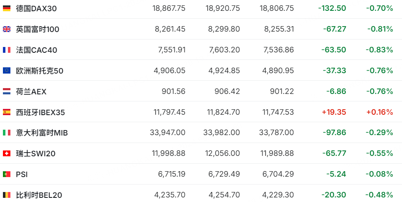Click the +0.16% change value
The image size is (402, 202).
tap(380, 112)
